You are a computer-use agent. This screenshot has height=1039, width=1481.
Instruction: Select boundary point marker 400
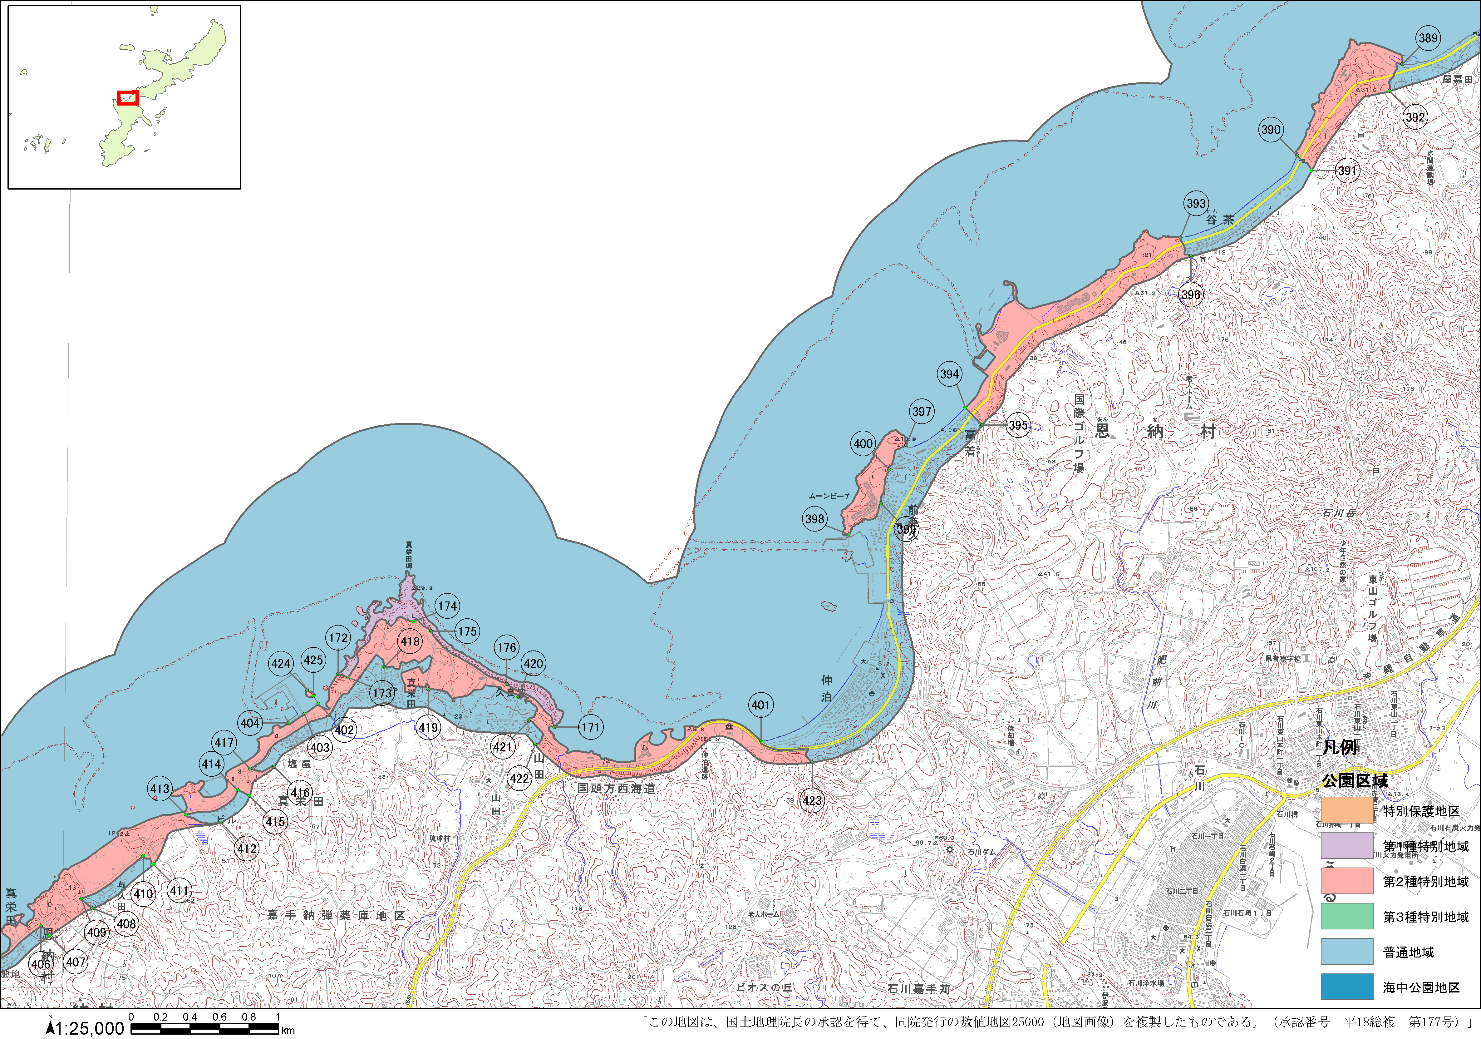coord(863,443)
